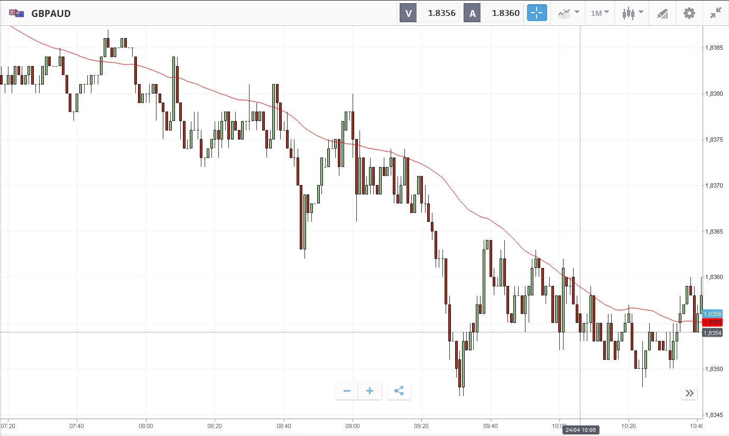Click the 1,8360 price axis label

[714, 277]
